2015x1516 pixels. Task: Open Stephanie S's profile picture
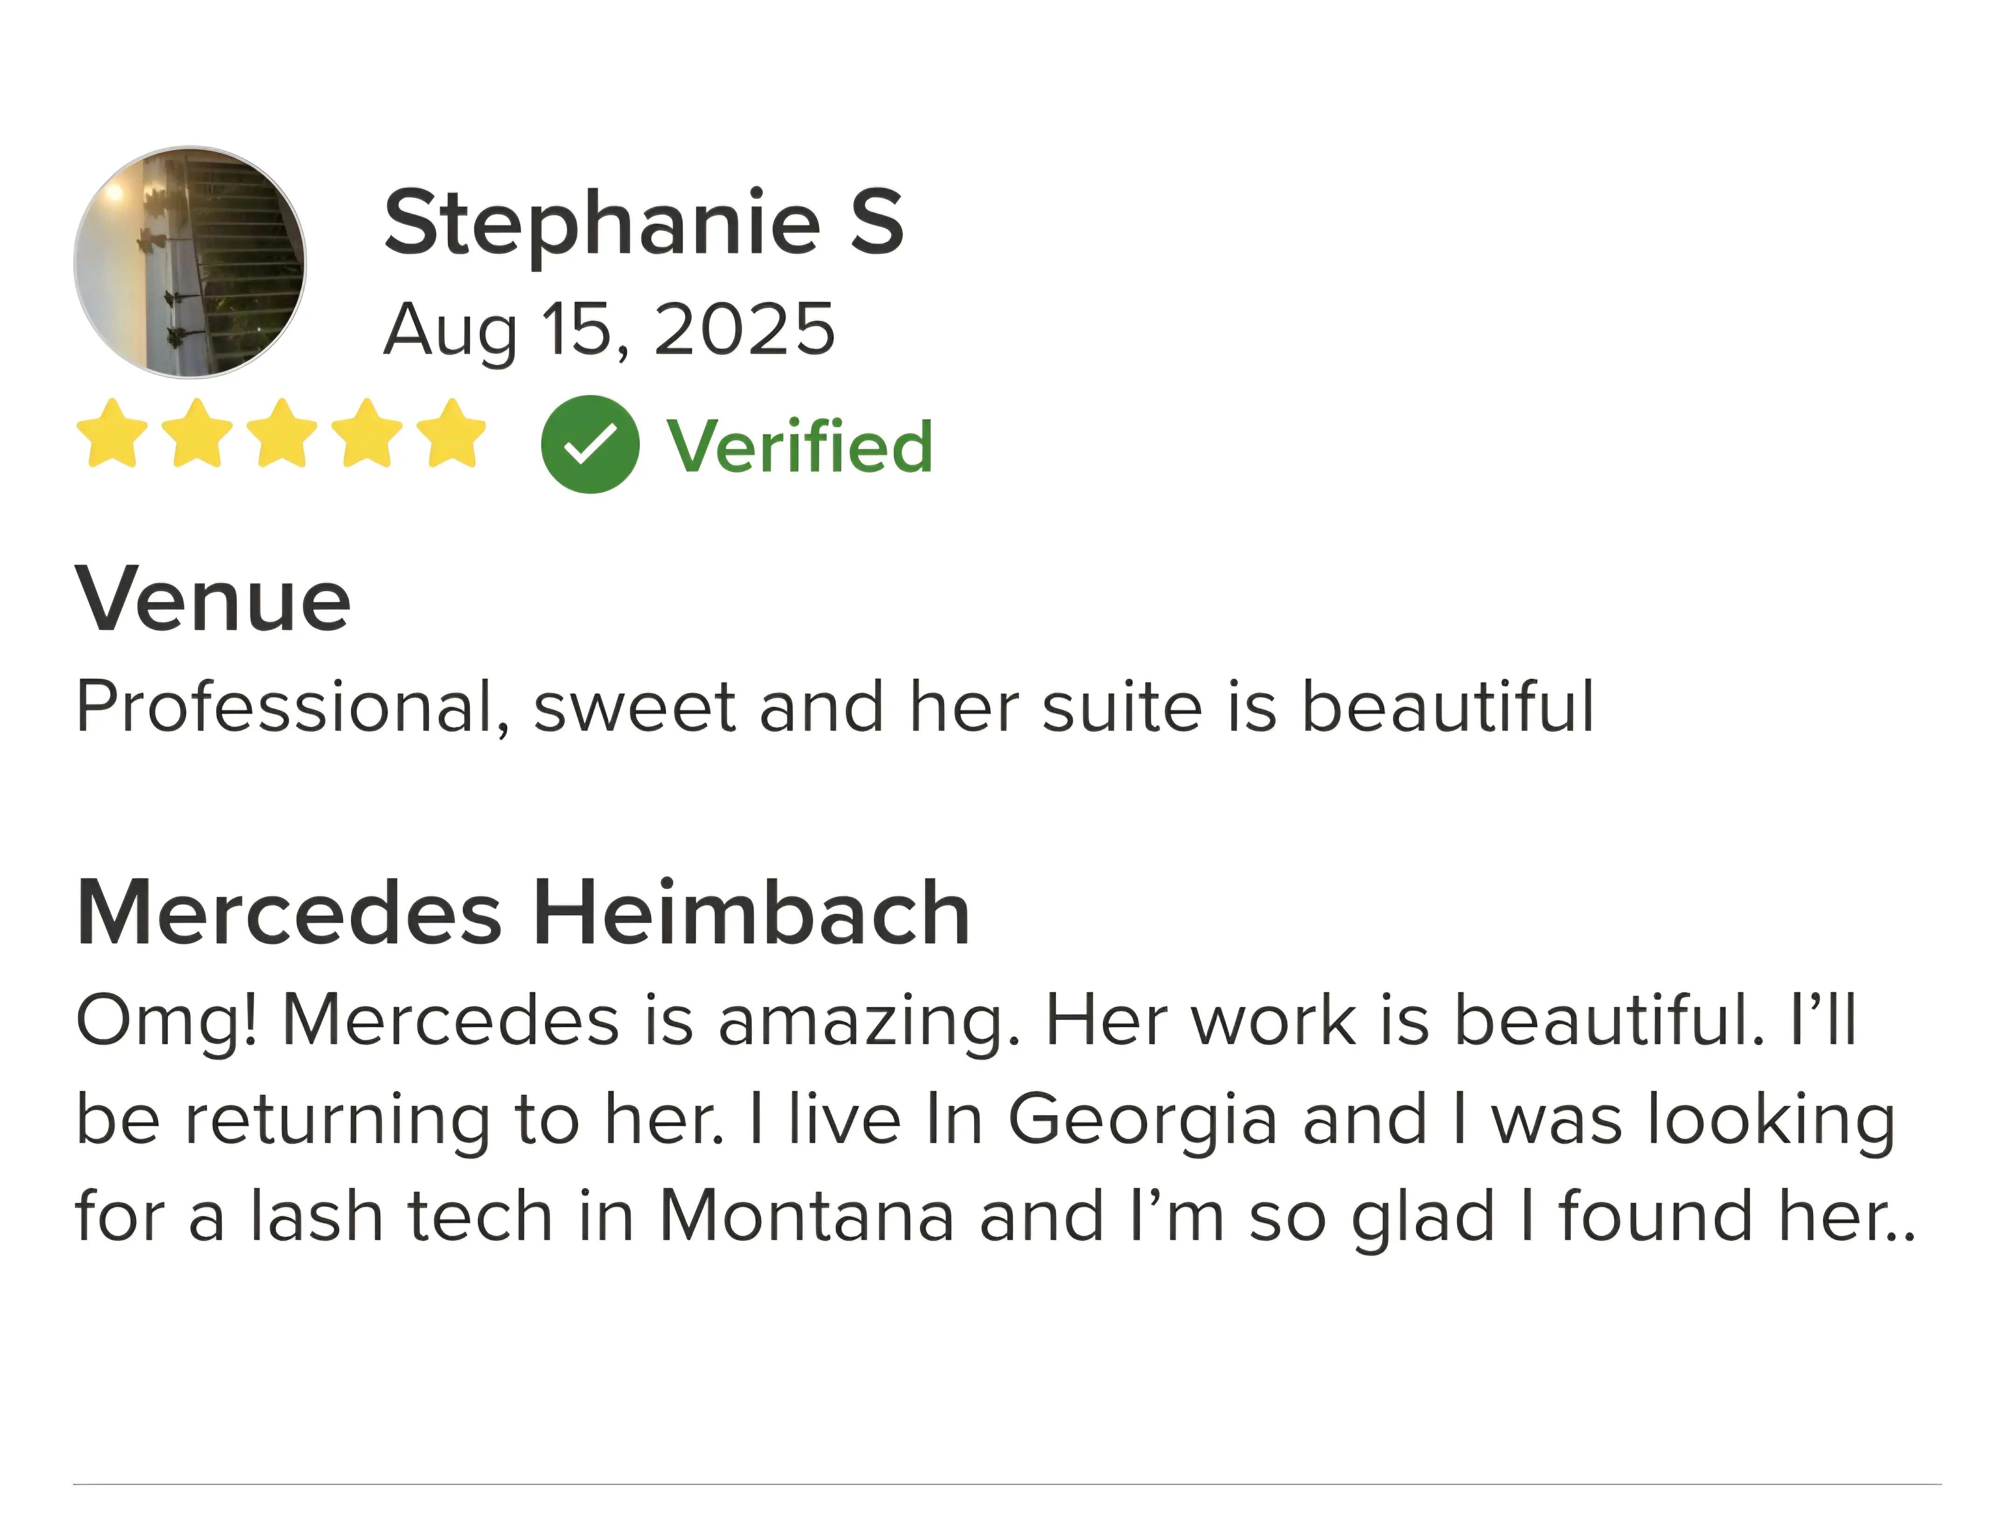tap(189, 262)
